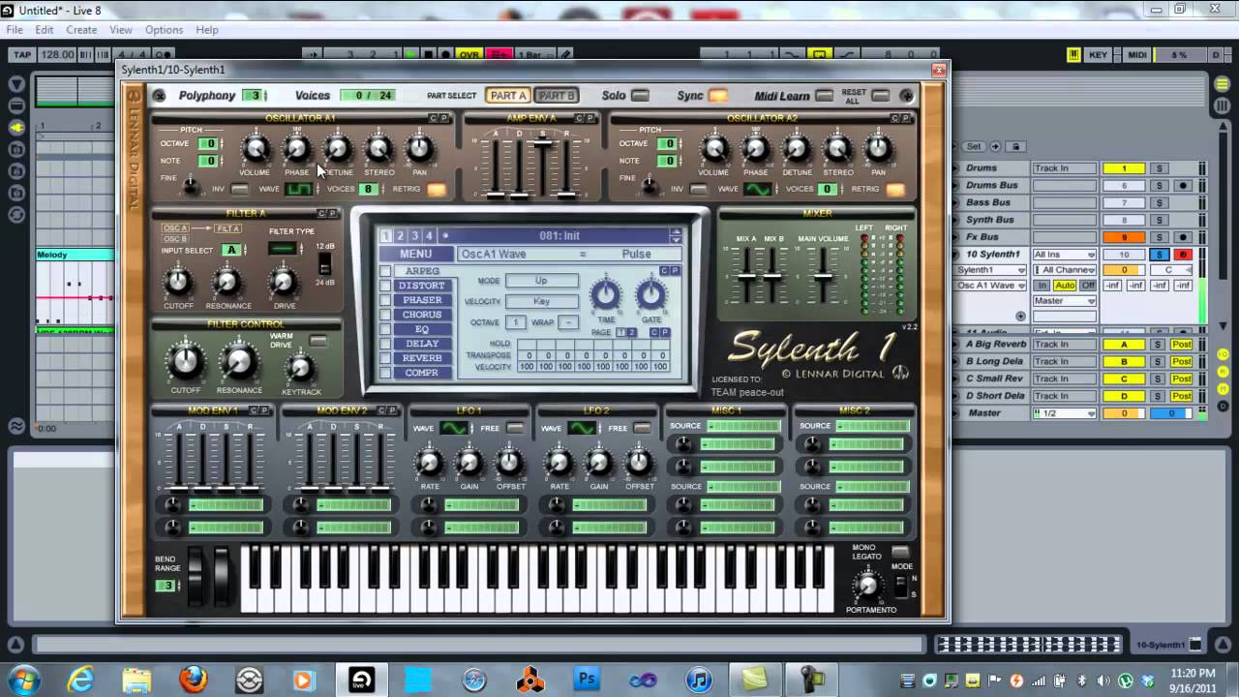Open the Options menu

click(164, 30)
